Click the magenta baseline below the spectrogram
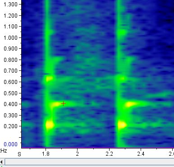The image size is (174, 167). click(x=98, y=148)
